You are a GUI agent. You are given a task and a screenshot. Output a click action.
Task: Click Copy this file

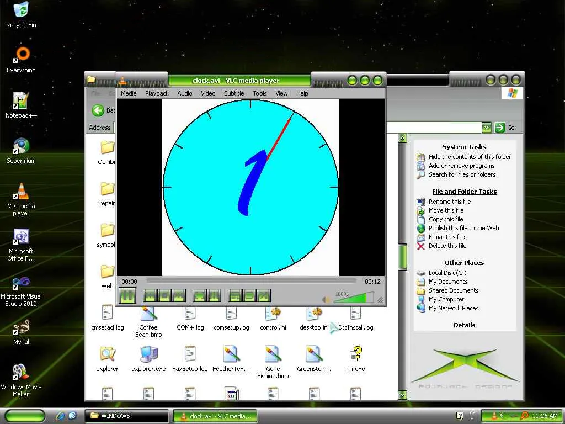tap(446, 219)
